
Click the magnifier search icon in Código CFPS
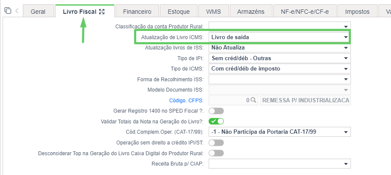pos(253,100)
